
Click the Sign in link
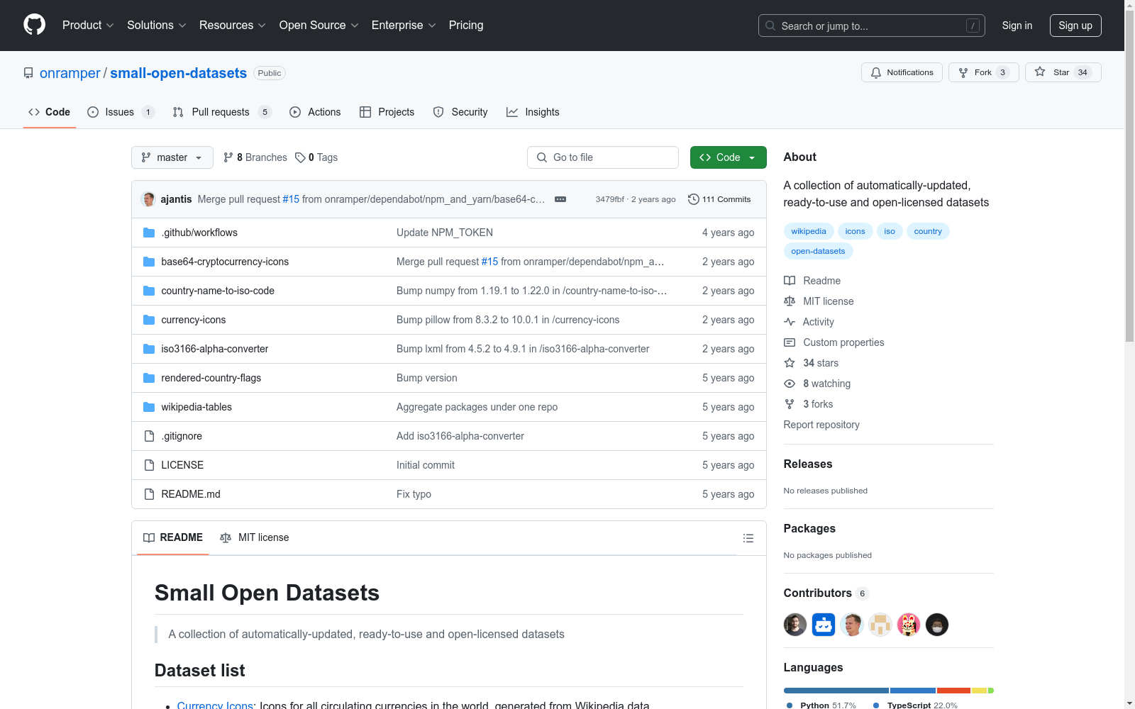point(1017,26)
